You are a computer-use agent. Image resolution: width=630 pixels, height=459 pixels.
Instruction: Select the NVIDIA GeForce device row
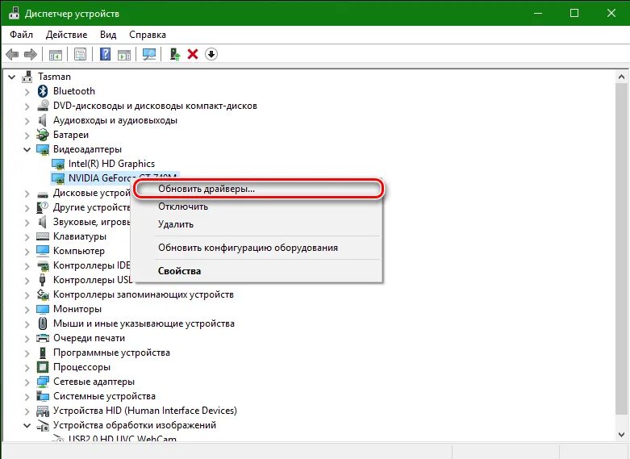point(115,177)
